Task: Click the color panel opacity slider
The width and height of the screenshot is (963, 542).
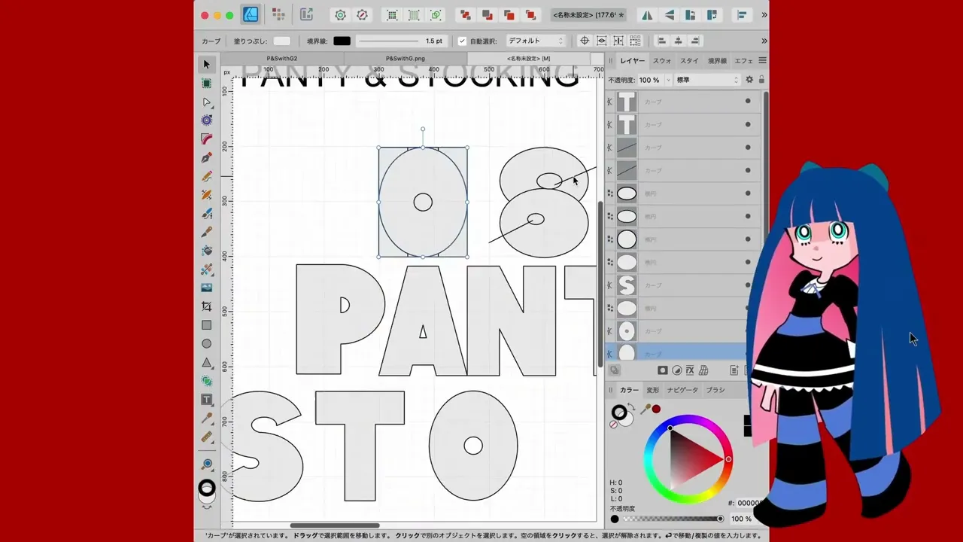Action: pyautogui.click(x=671, y=519)
